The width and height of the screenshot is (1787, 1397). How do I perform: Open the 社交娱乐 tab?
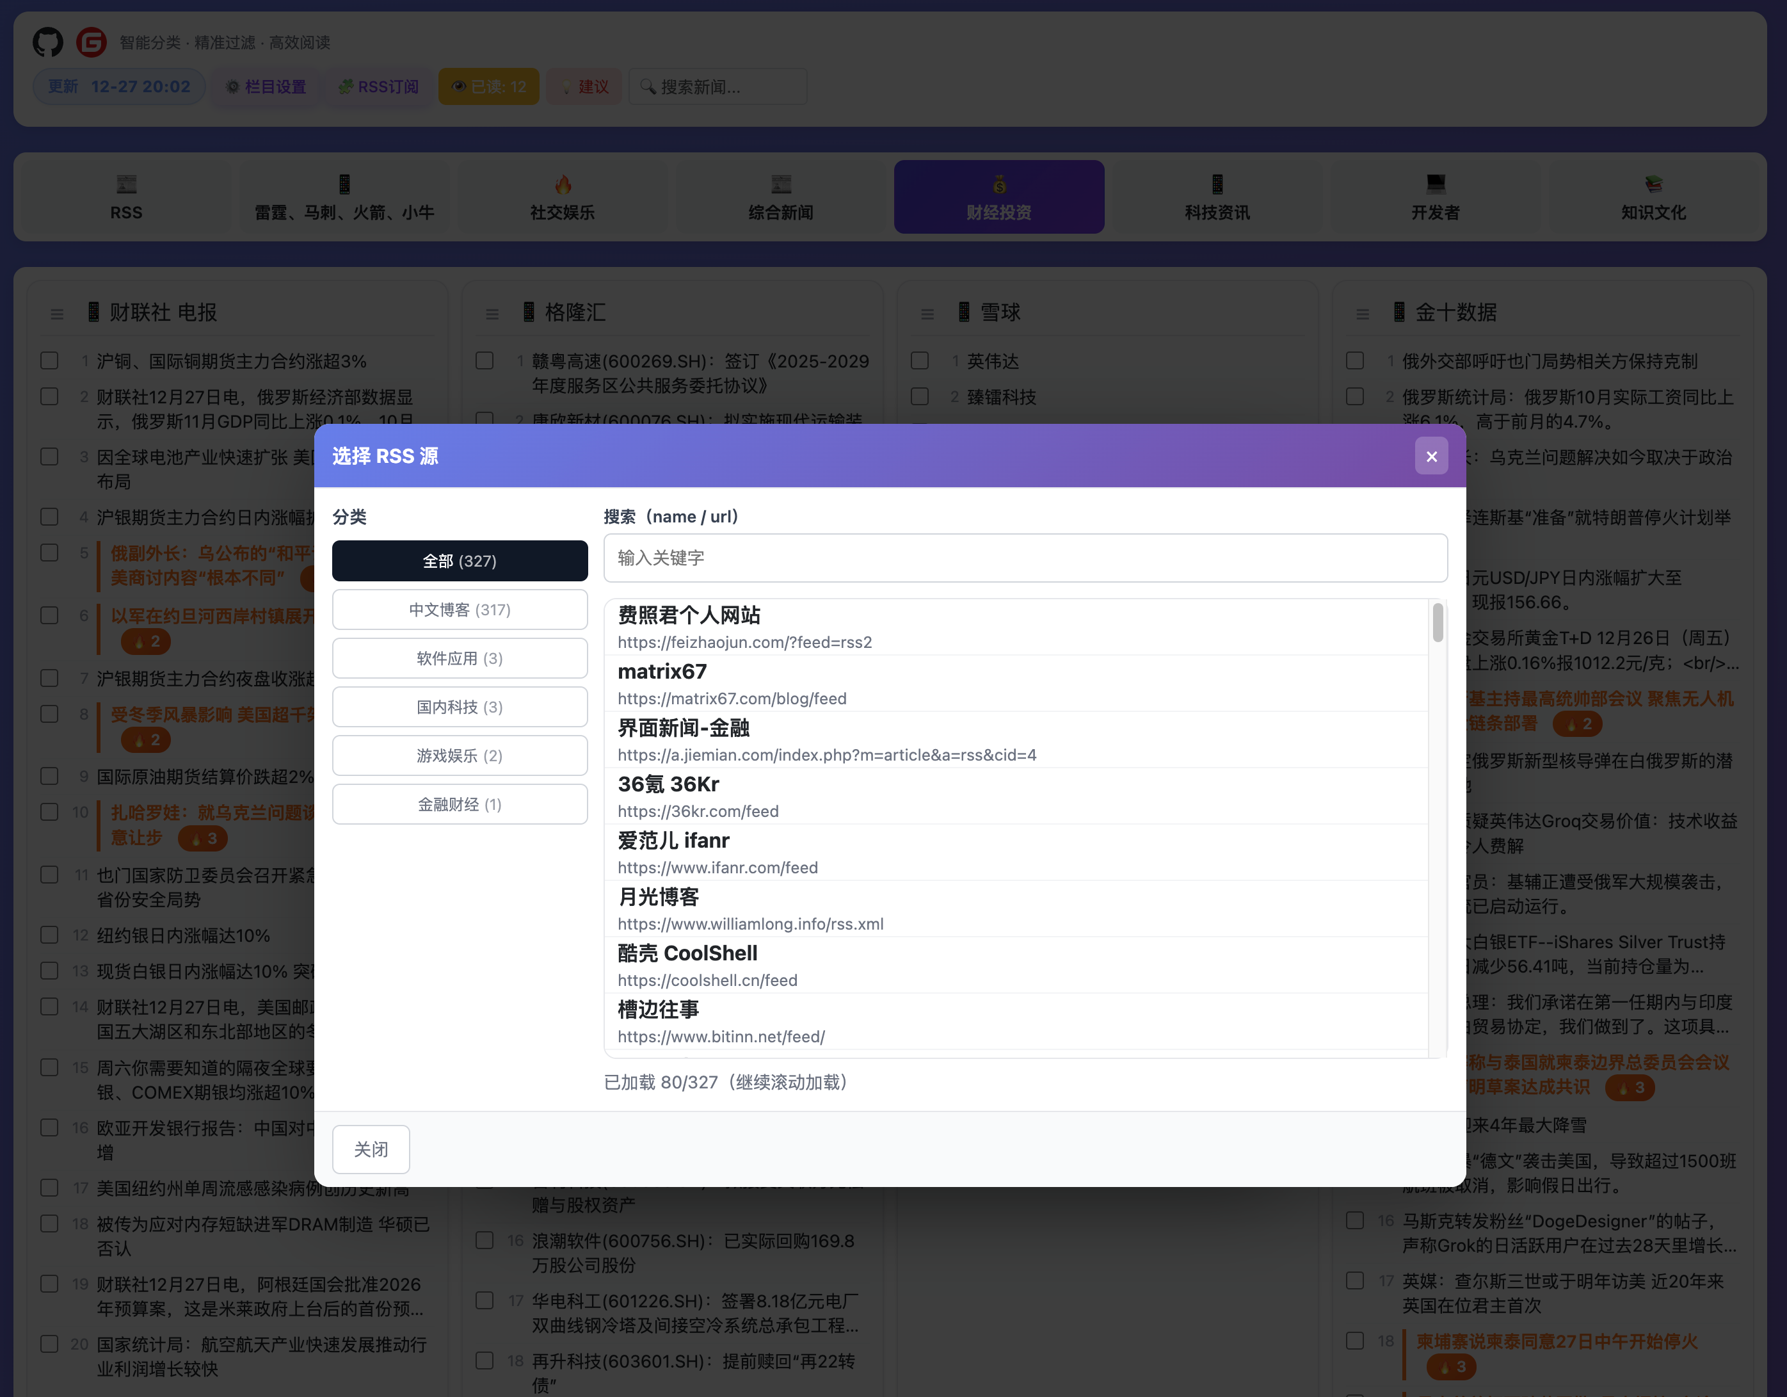[562, 197]
